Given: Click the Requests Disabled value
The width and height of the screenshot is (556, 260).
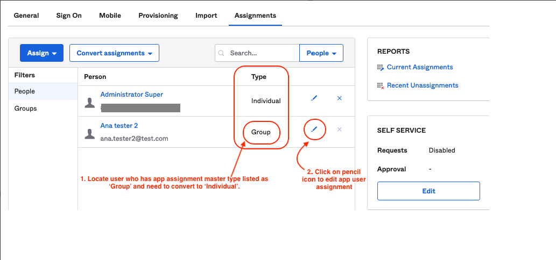Looking at the screenshot, I should (x=442, y=150).
